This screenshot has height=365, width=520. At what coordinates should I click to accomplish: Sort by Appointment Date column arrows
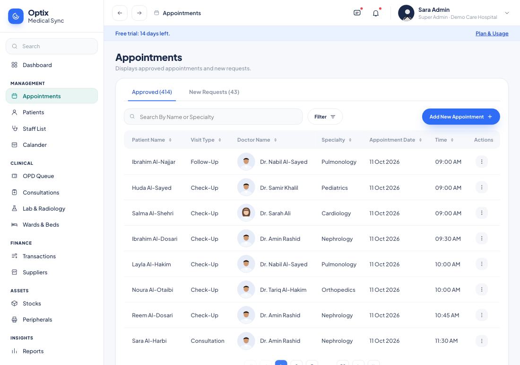(421, 140)
